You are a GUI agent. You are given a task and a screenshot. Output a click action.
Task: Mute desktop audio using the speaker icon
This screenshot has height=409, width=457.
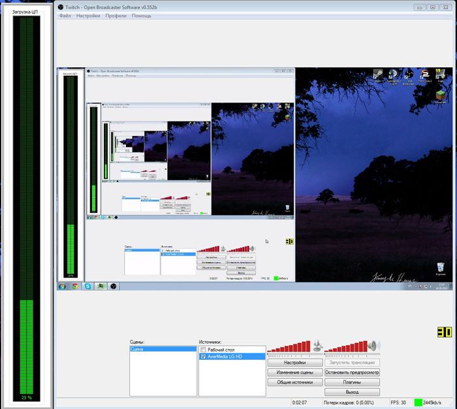click(374, 346)
